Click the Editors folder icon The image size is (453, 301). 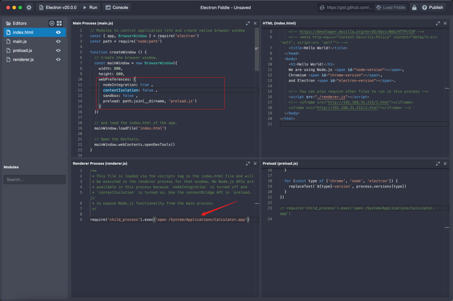8,23
